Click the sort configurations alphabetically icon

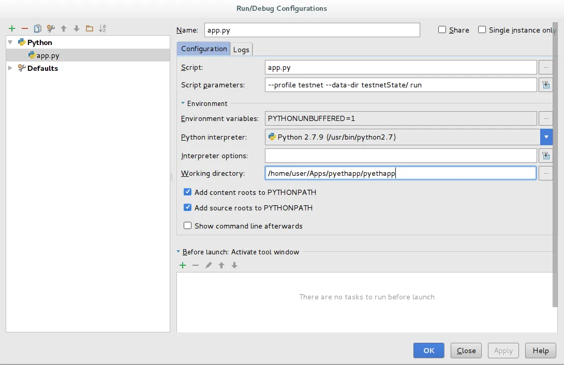coord(102,29)
